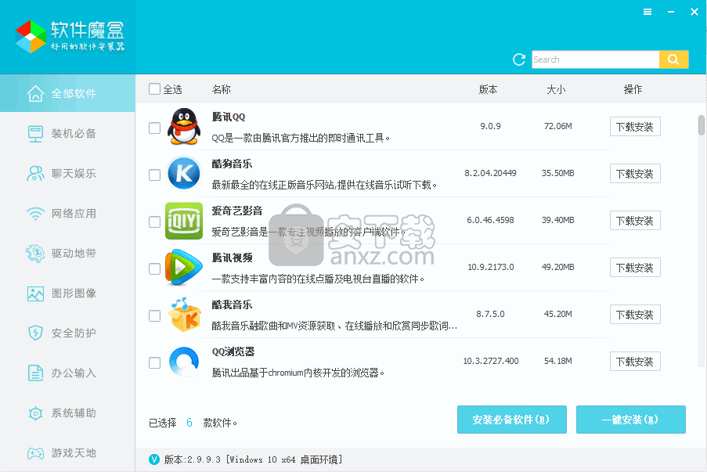Switch to the 办公输入 category

point(67,373)
